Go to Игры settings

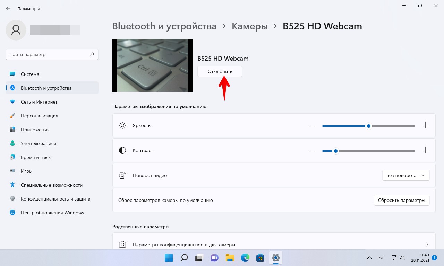[x=52, y=171]
